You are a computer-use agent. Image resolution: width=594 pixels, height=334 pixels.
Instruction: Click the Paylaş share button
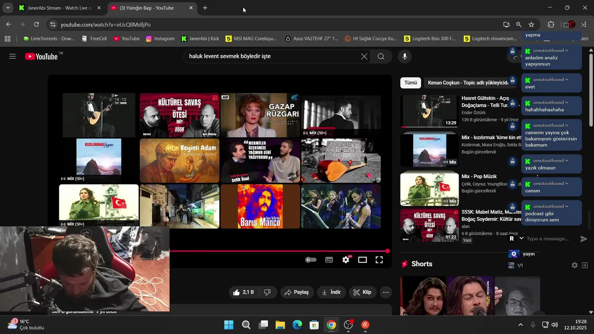(x=296, y=292)
